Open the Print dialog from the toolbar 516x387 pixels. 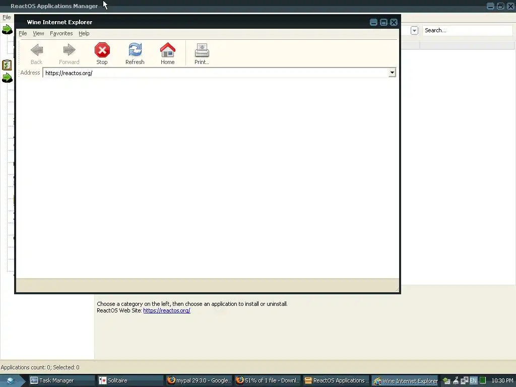[202, 53]
